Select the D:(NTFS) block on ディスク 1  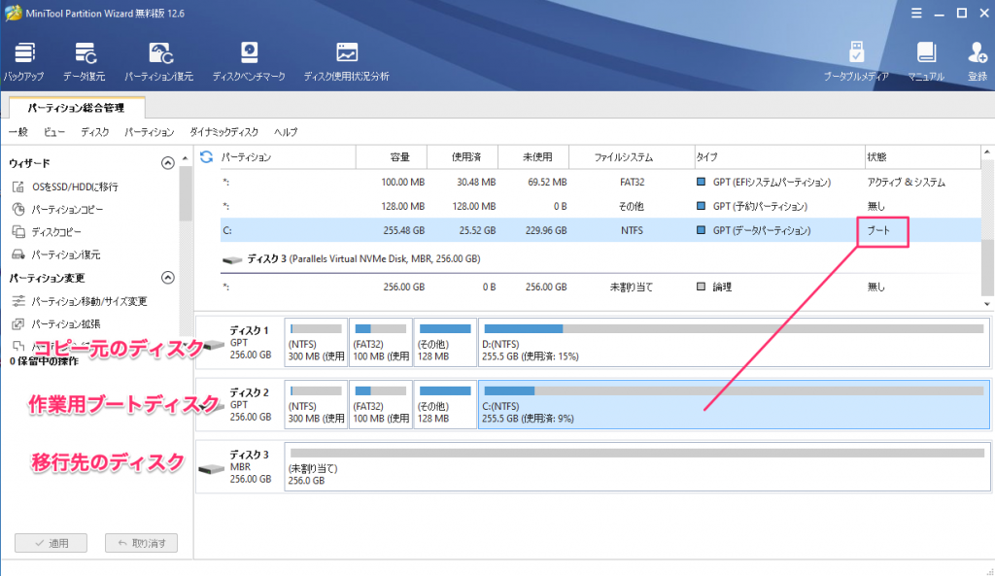(735, 343)
